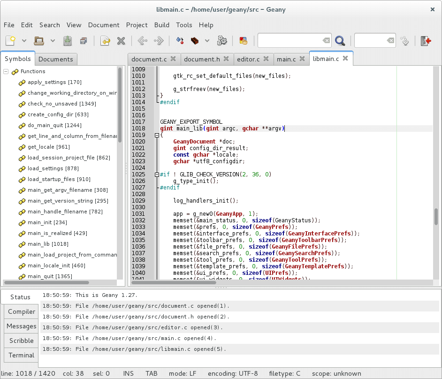Click the Save current file icon
The image size is (442, 379).
[x=68, y=41]
